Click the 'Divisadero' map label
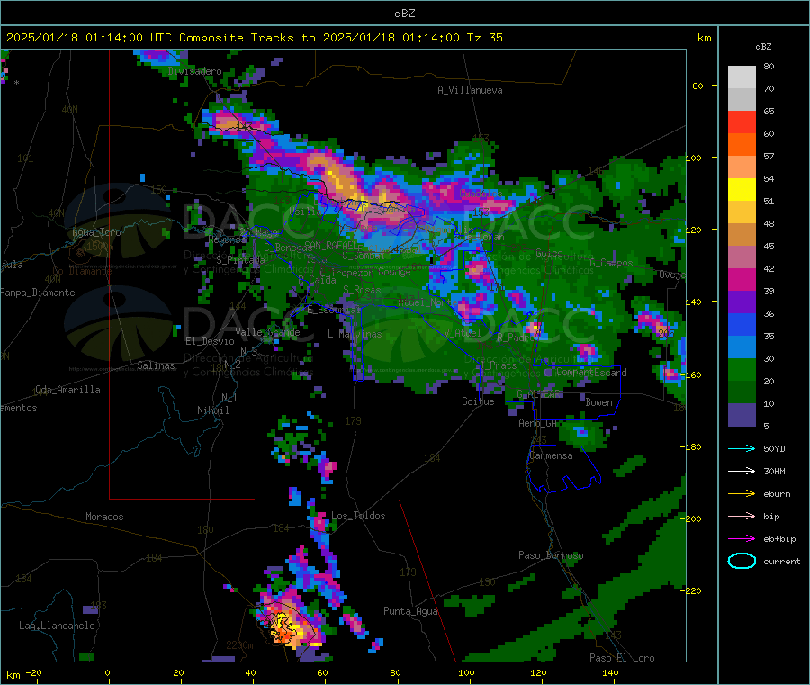810x685 pixels. click(194, 71)
